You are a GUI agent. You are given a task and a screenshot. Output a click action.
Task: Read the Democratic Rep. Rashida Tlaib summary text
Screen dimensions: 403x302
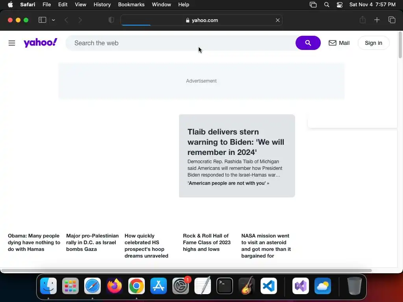tap(235, 168)
